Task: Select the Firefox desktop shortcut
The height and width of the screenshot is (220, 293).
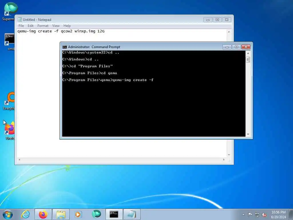Action: pos(9,130)
